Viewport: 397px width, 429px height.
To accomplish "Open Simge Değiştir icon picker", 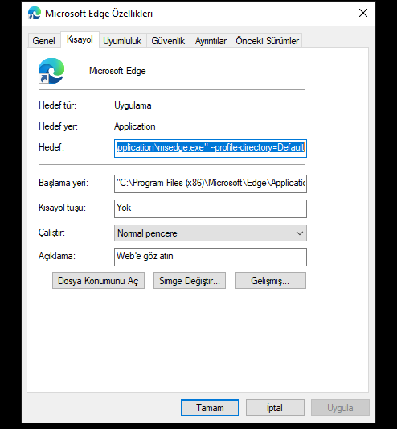I will pyautogui.click(x=190, y=280).
